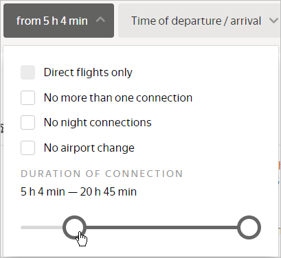Click the "No airport change" label text
The width and height of the screenshot is (281, 258).
[x=89, y=148]
